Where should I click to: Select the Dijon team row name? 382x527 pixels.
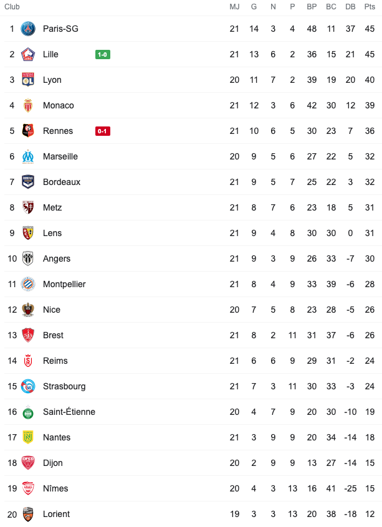pos(53,463)
